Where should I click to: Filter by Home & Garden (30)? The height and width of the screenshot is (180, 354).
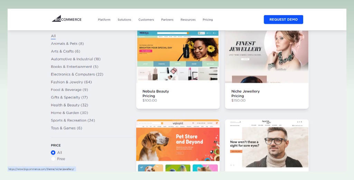coord(69,113)
